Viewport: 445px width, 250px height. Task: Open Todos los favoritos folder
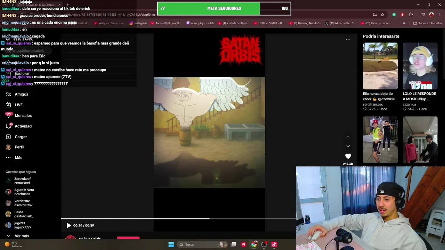(x=427, y=23)
